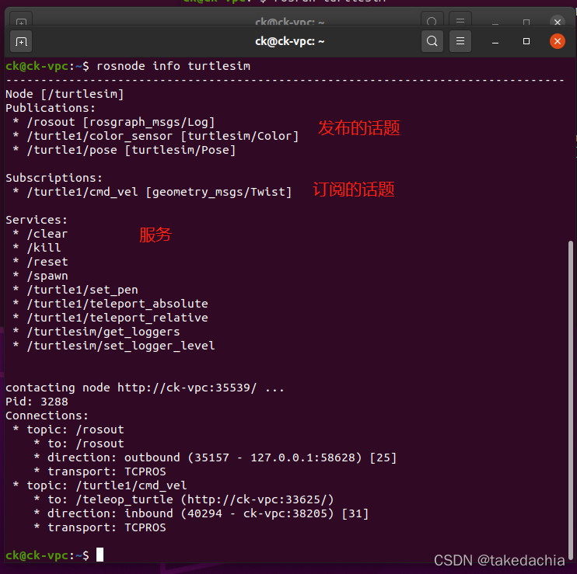
Task: Maximize the front terminal window
Action: pos(526,41)
